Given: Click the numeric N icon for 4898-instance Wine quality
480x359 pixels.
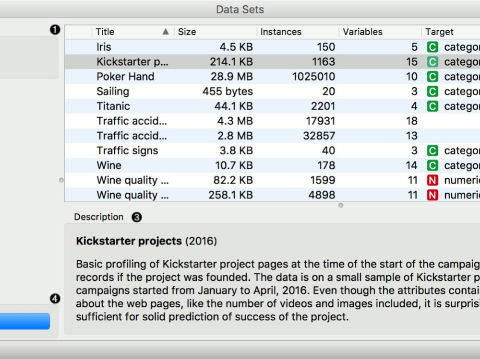Looking at the screenshot, I should pos(432,195).
